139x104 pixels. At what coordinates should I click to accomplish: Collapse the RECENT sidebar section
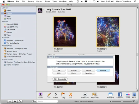(x=2, y=21)
